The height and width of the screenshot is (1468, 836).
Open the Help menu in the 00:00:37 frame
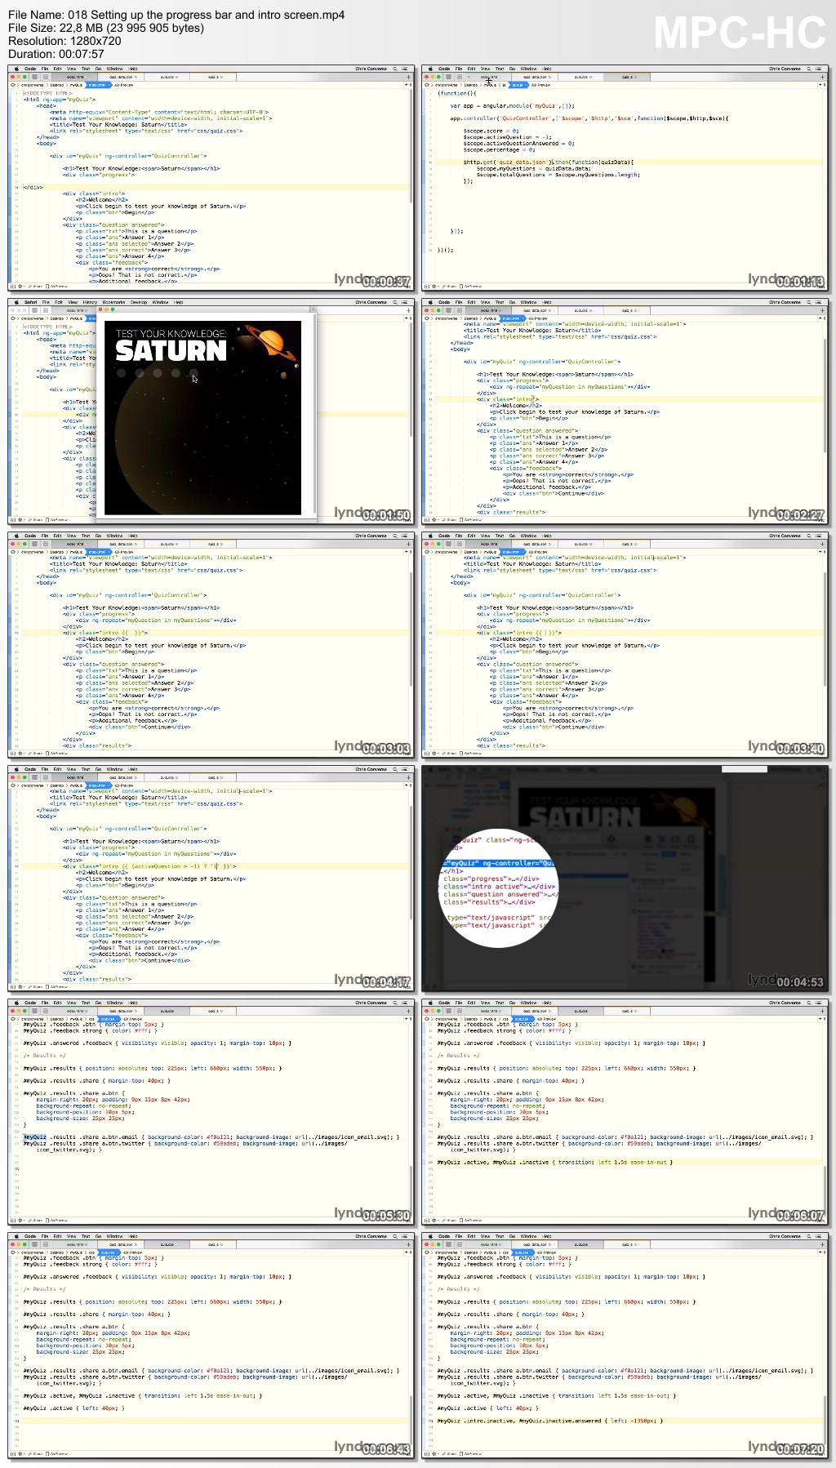point(133,69)
